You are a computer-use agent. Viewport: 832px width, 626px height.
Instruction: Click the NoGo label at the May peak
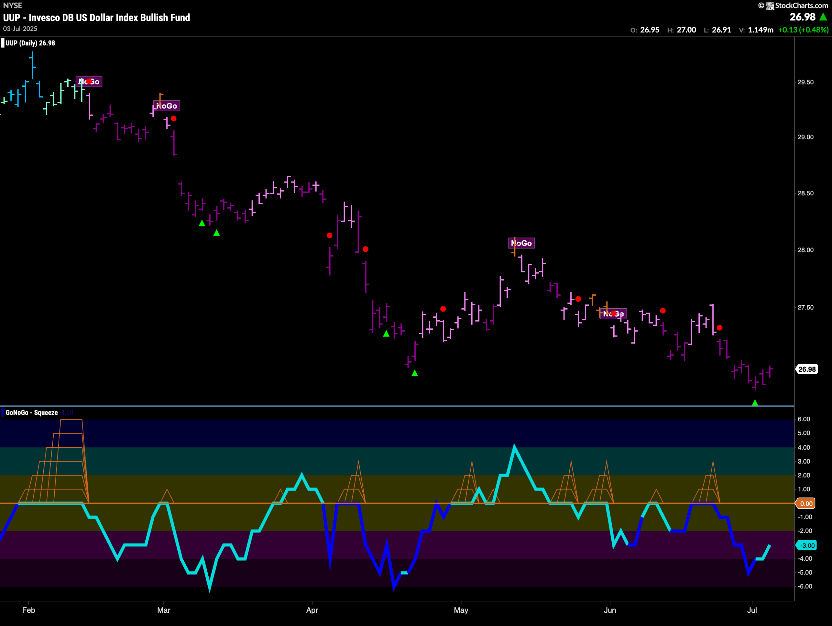click(x=521, y=243)
